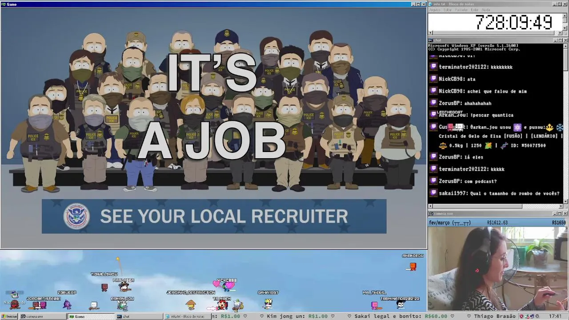The width and height of the screenshot is (569, 320).
Task: Switch to camera.exe taskbar button
Action: click(44, 316)
